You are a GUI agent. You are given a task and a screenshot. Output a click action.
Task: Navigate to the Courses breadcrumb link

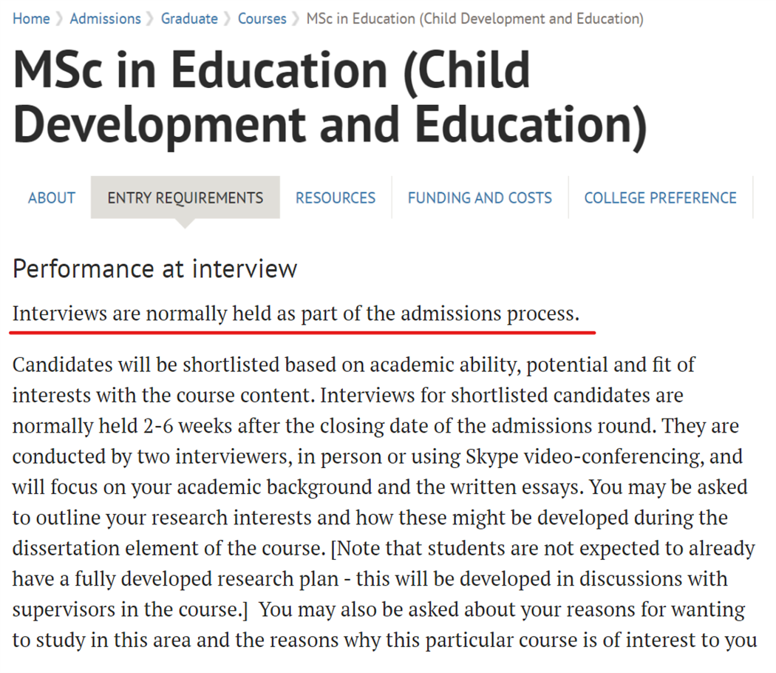click(x=262, y=18)
